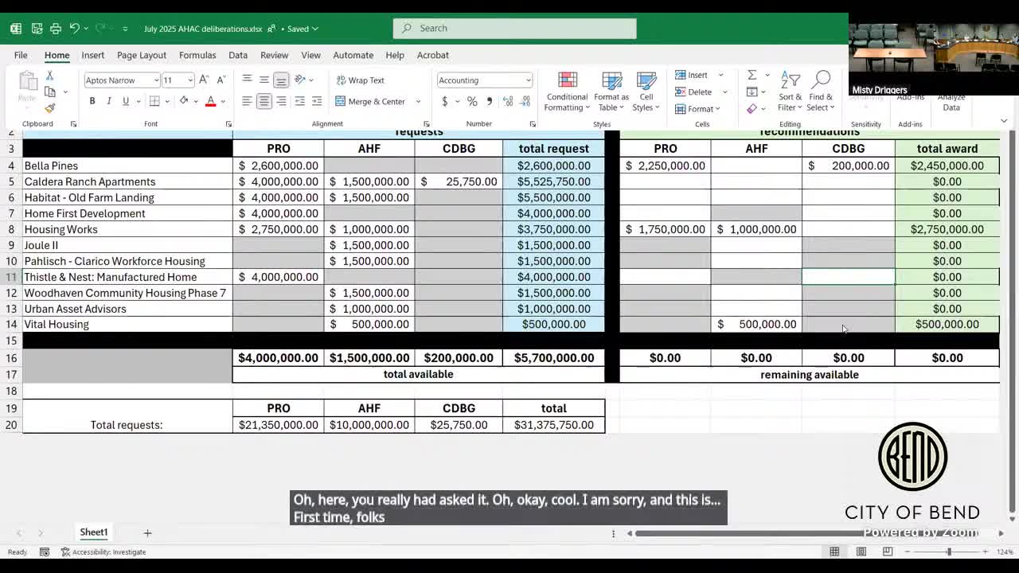Toggle Bold formatting
The image size is (1019, 573).
[x=92, y=101]
